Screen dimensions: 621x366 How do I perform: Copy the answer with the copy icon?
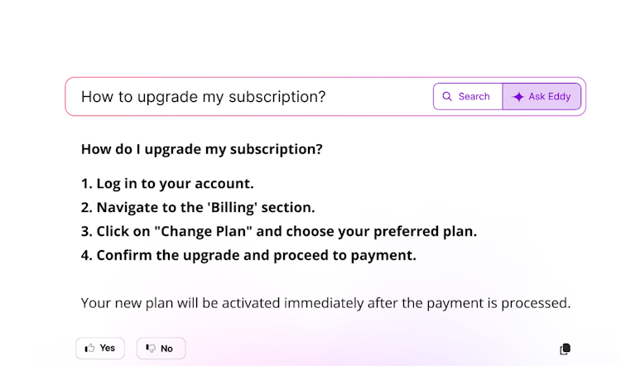(x=565, y=349)
